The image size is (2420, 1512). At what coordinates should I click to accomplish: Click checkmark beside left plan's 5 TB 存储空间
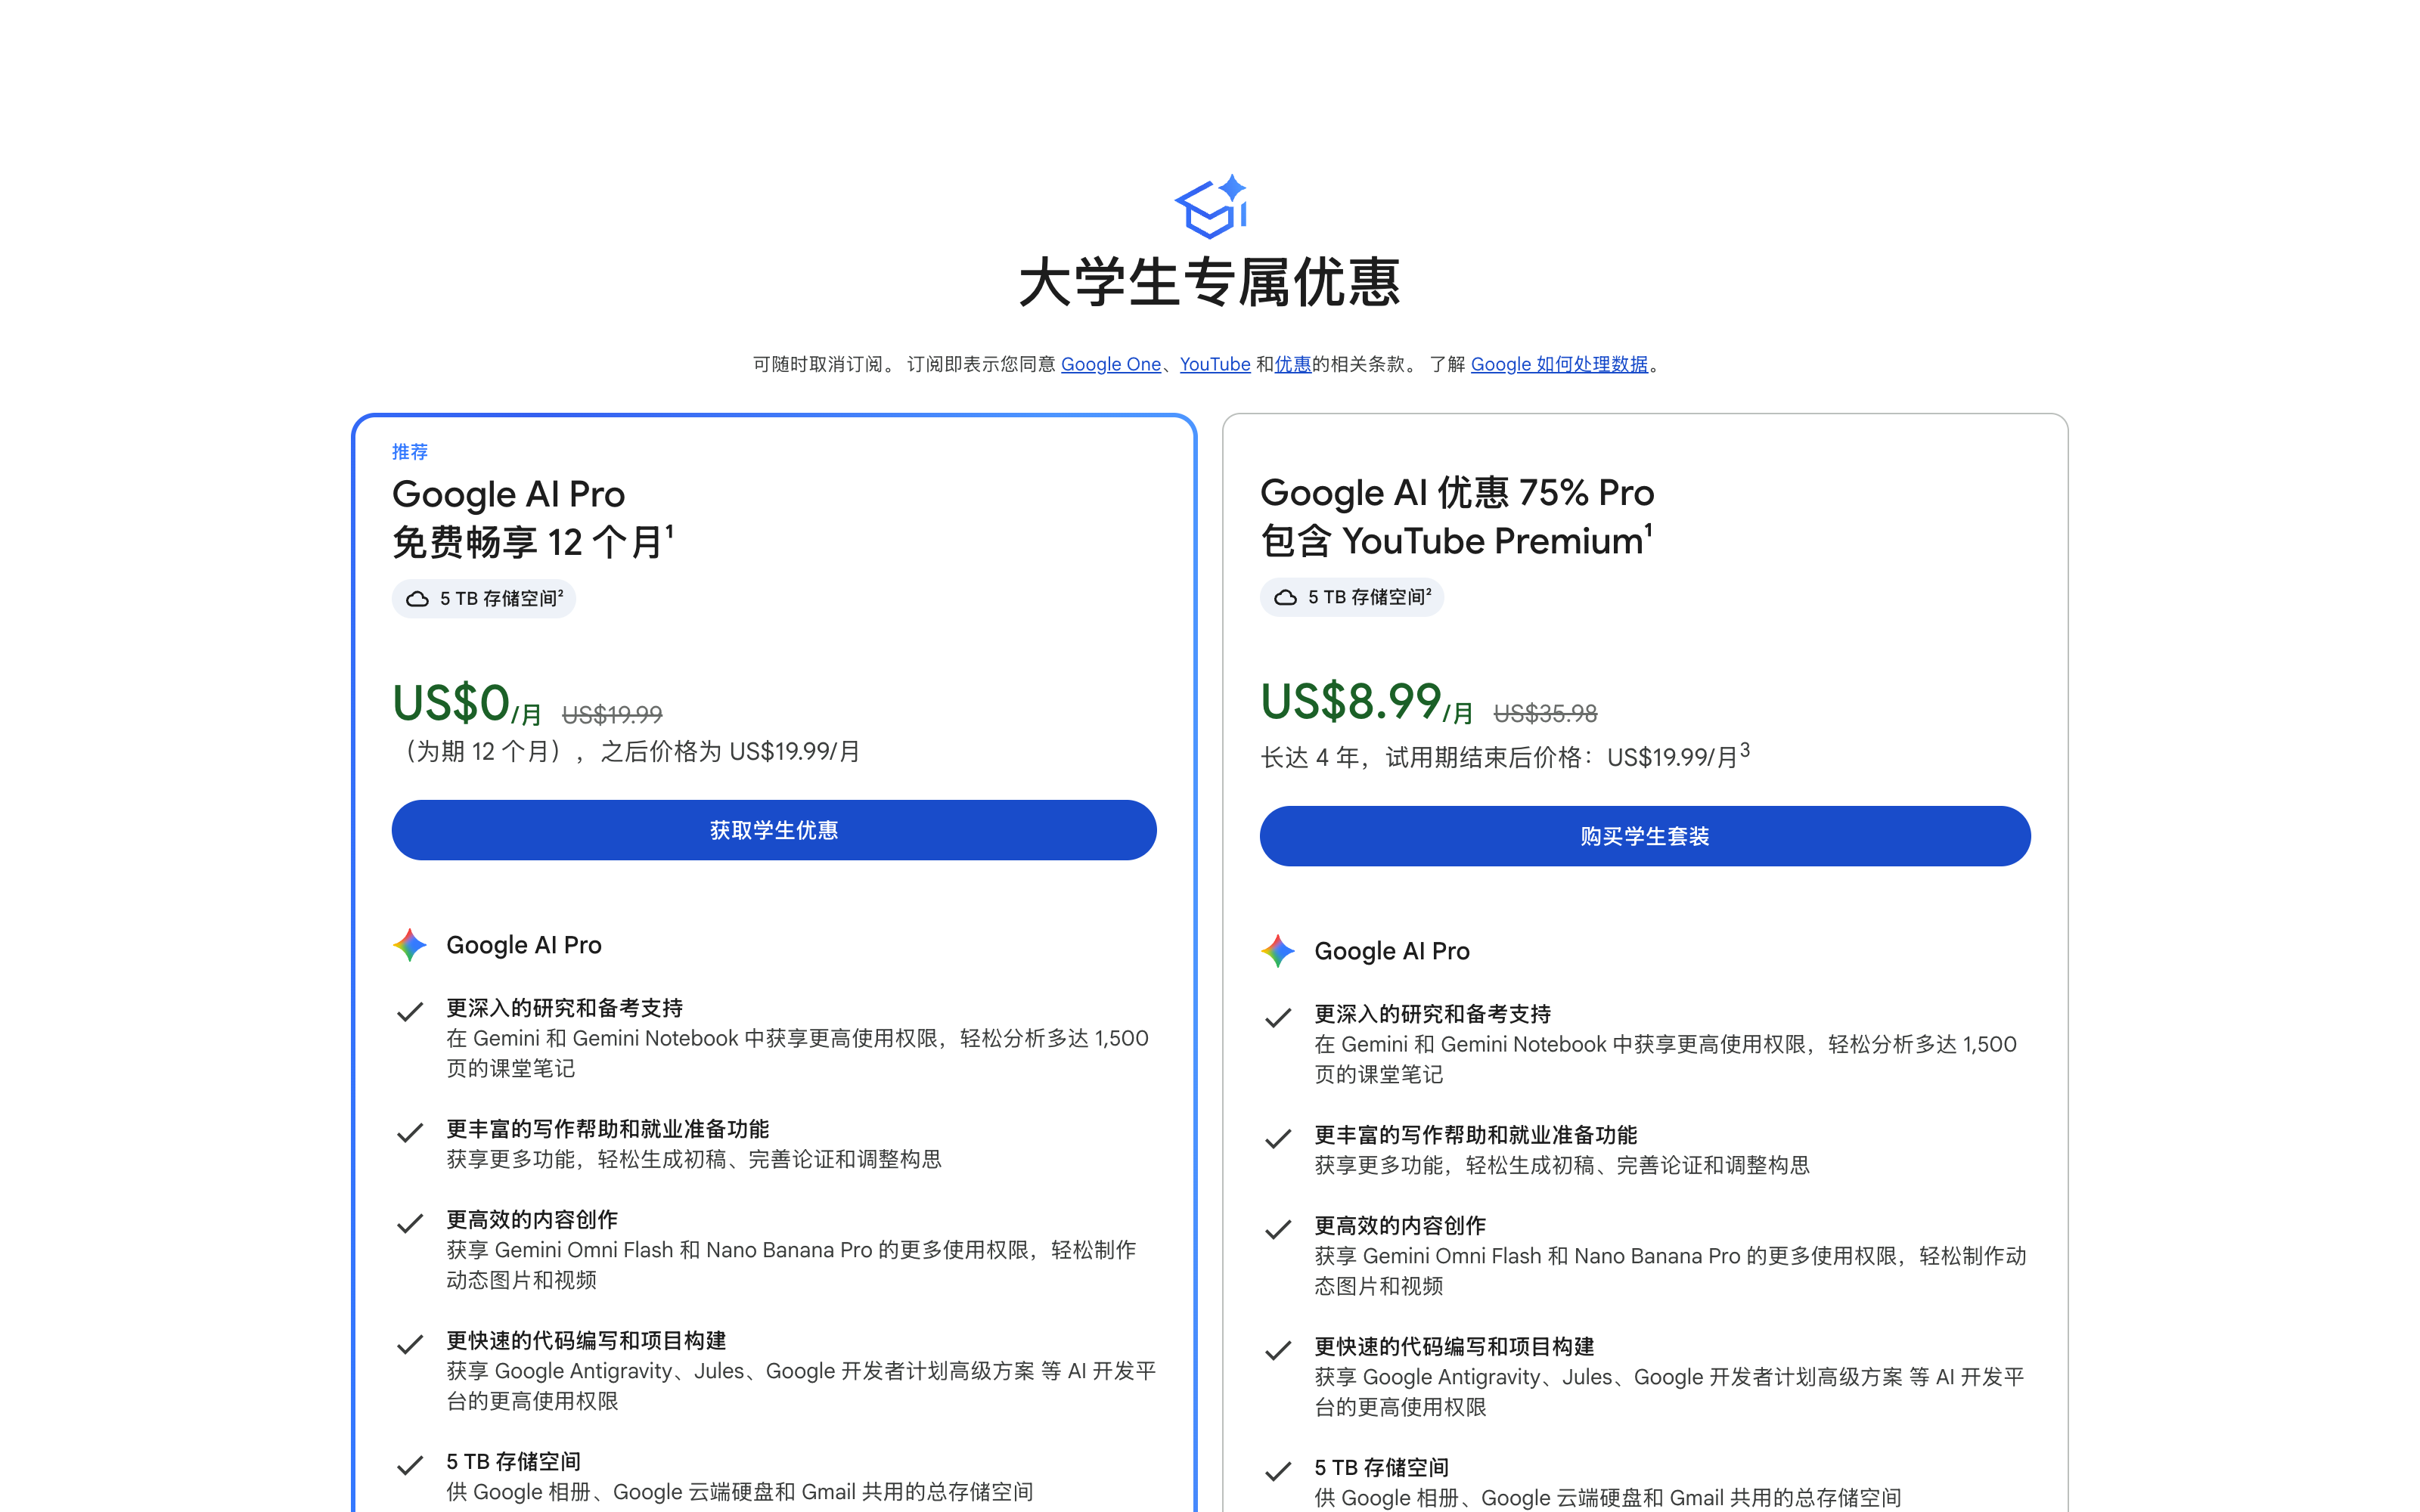[410, 1466]
